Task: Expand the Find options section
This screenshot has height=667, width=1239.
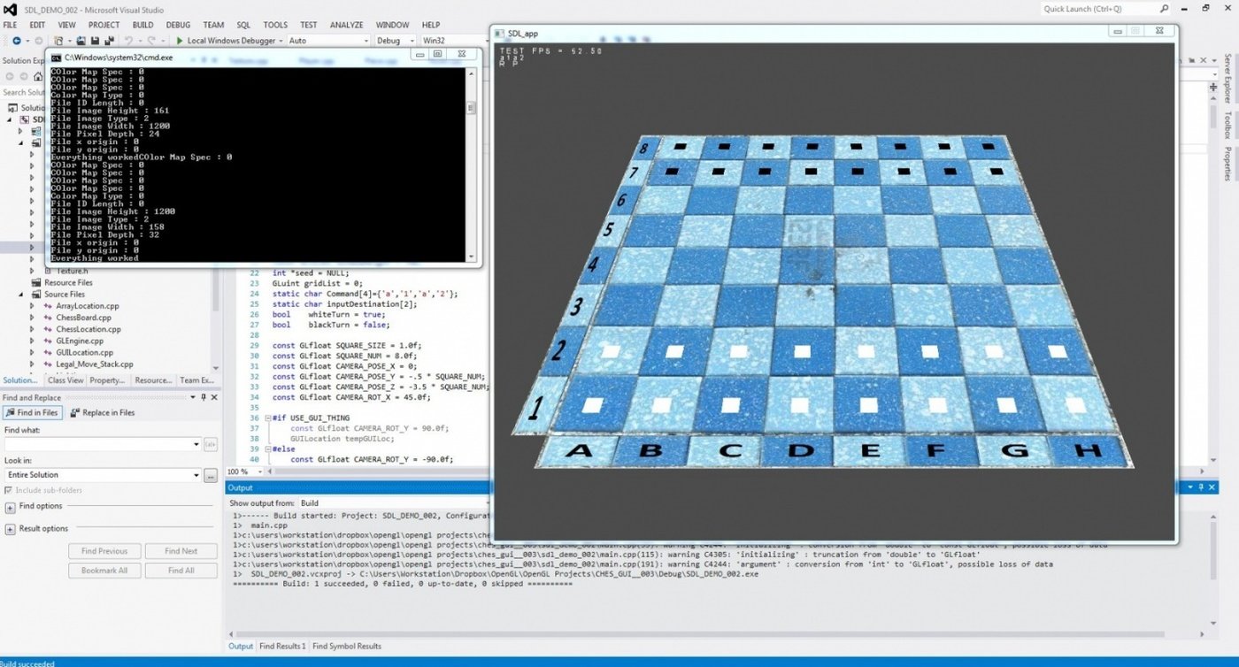Action: tap(9, 506)
